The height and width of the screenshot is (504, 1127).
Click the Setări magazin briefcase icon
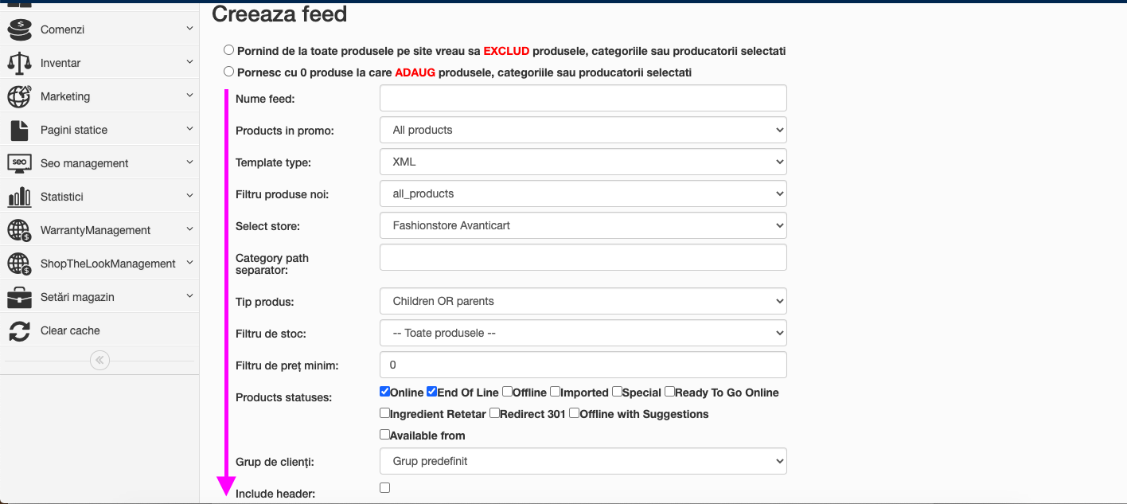tap(19, 297)
